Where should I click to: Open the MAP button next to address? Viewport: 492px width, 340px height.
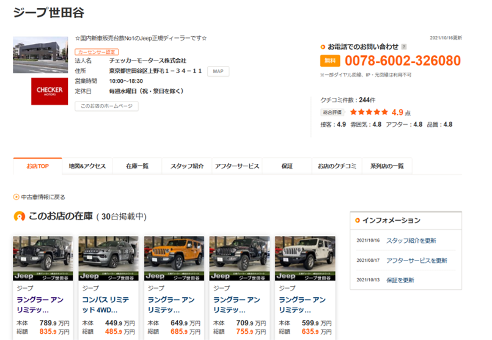218,71
